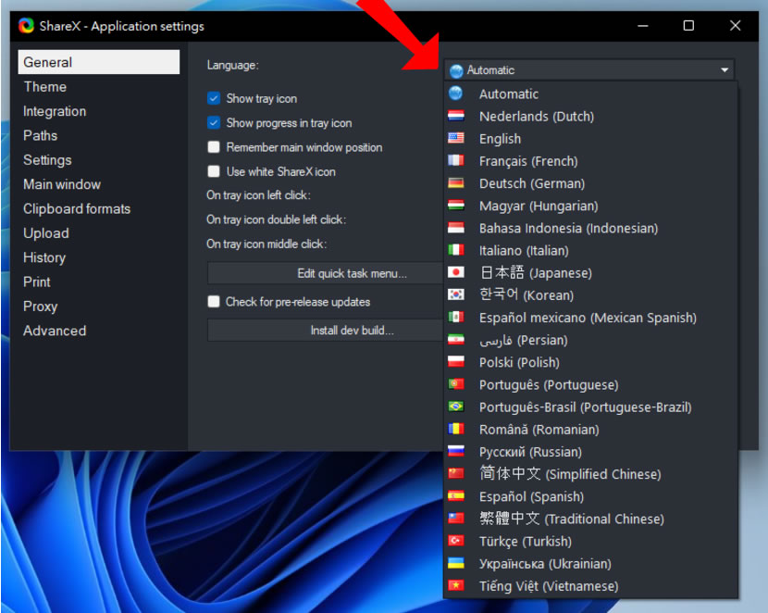Click the German flag icon

click(455, 182)
